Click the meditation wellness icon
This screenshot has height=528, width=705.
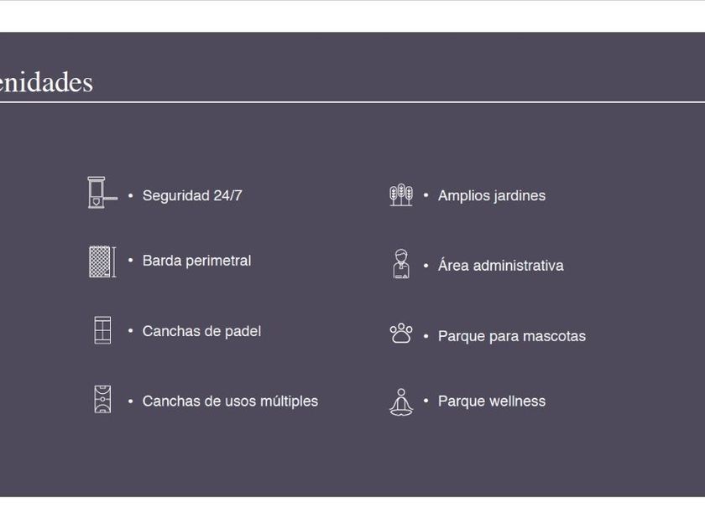pyautogui.click(x=401, y=402)
